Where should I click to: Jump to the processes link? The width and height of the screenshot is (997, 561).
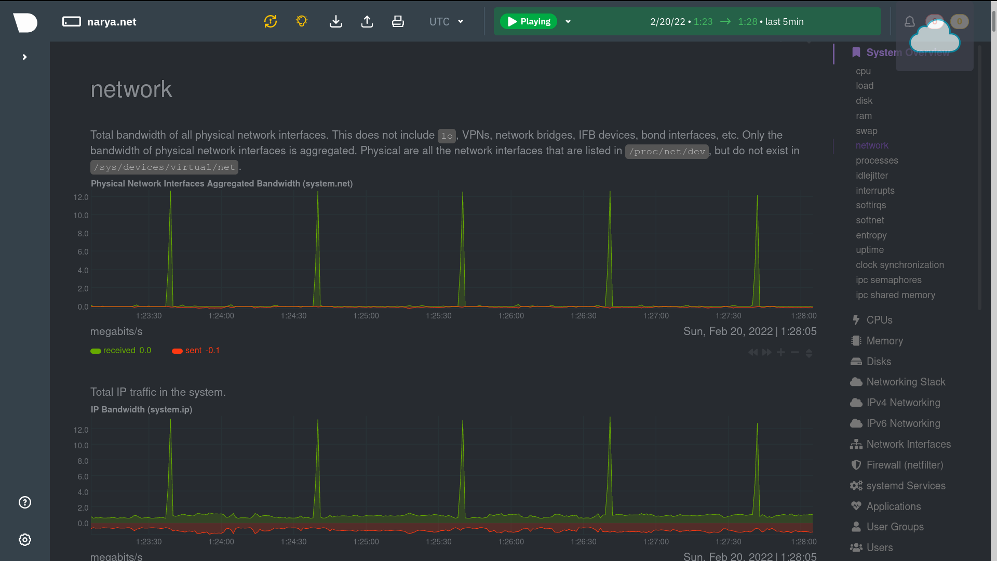point(877,161)
